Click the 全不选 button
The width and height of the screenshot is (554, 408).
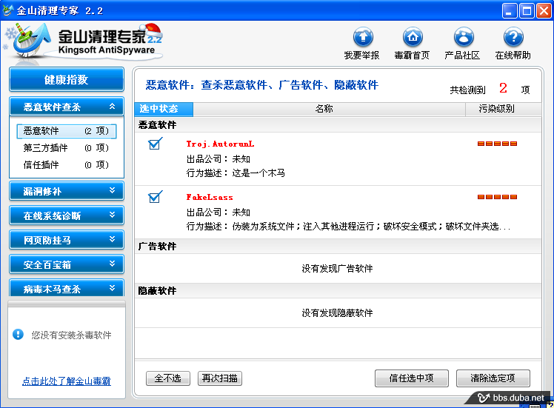click(x=168, y=378)
